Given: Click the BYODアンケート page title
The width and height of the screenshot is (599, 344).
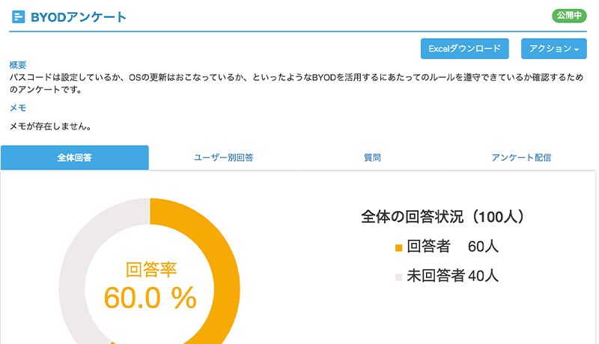Looking at the screenshot, I should [79, 17].
